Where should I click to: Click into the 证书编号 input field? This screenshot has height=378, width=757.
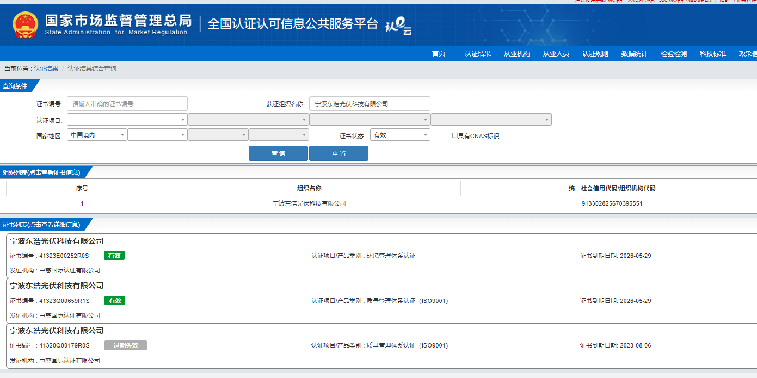click(x=127, y=104)
